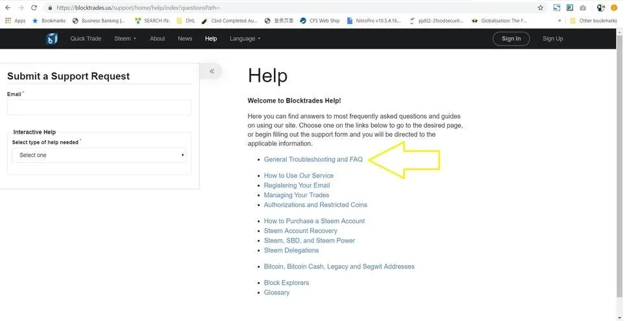Select the Help menu item
This screenshot has width=623, height=321.
coord(211,38)
